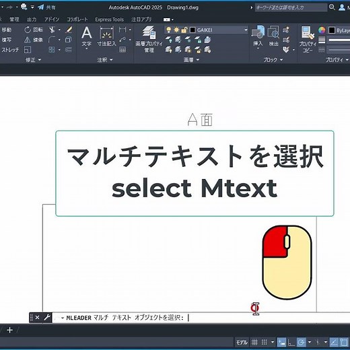Open the 管理 ribbon tab
The image size is (350, 350).
(x=14, y=20)
